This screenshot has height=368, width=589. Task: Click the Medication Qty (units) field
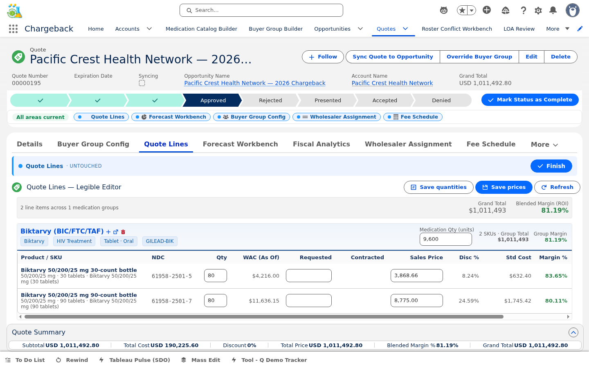pos(446,239)
